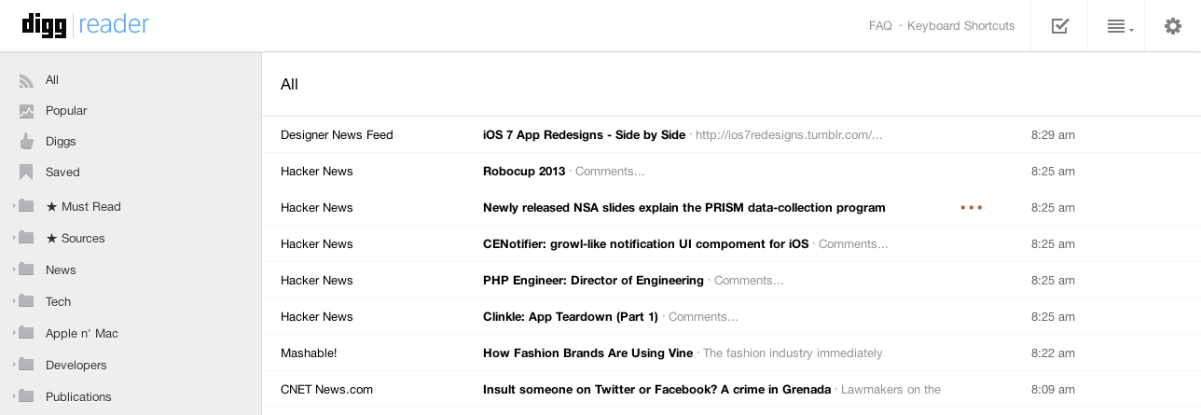Image resolution: width=1201 pixels, height=415 pixels.
Task: Open the Popular section chart icon
Action: [x=26, y=111]
